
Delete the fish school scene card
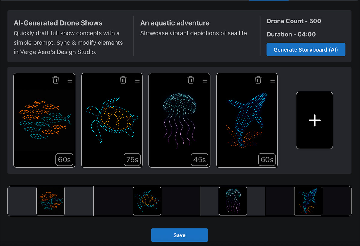(56, 80)
